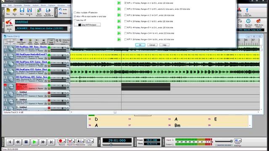Expand the Save As dropdown arrow
269x151 pixels.
[29, 16]
